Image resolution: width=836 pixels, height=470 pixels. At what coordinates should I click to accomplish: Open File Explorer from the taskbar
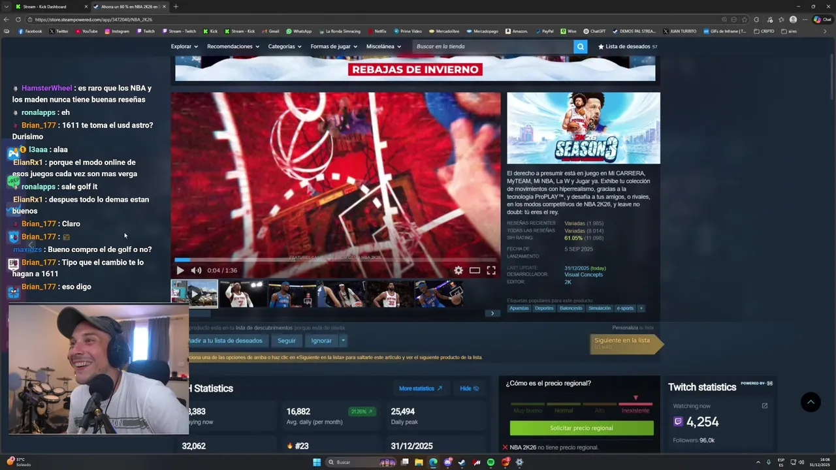(419, 462)
